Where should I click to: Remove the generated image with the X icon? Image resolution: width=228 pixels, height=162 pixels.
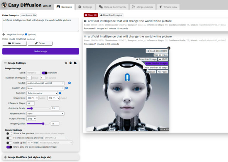pyautogui.click(x=169, y=48)
